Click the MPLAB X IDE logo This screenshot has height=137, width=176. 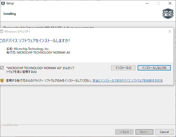[168, 14]
